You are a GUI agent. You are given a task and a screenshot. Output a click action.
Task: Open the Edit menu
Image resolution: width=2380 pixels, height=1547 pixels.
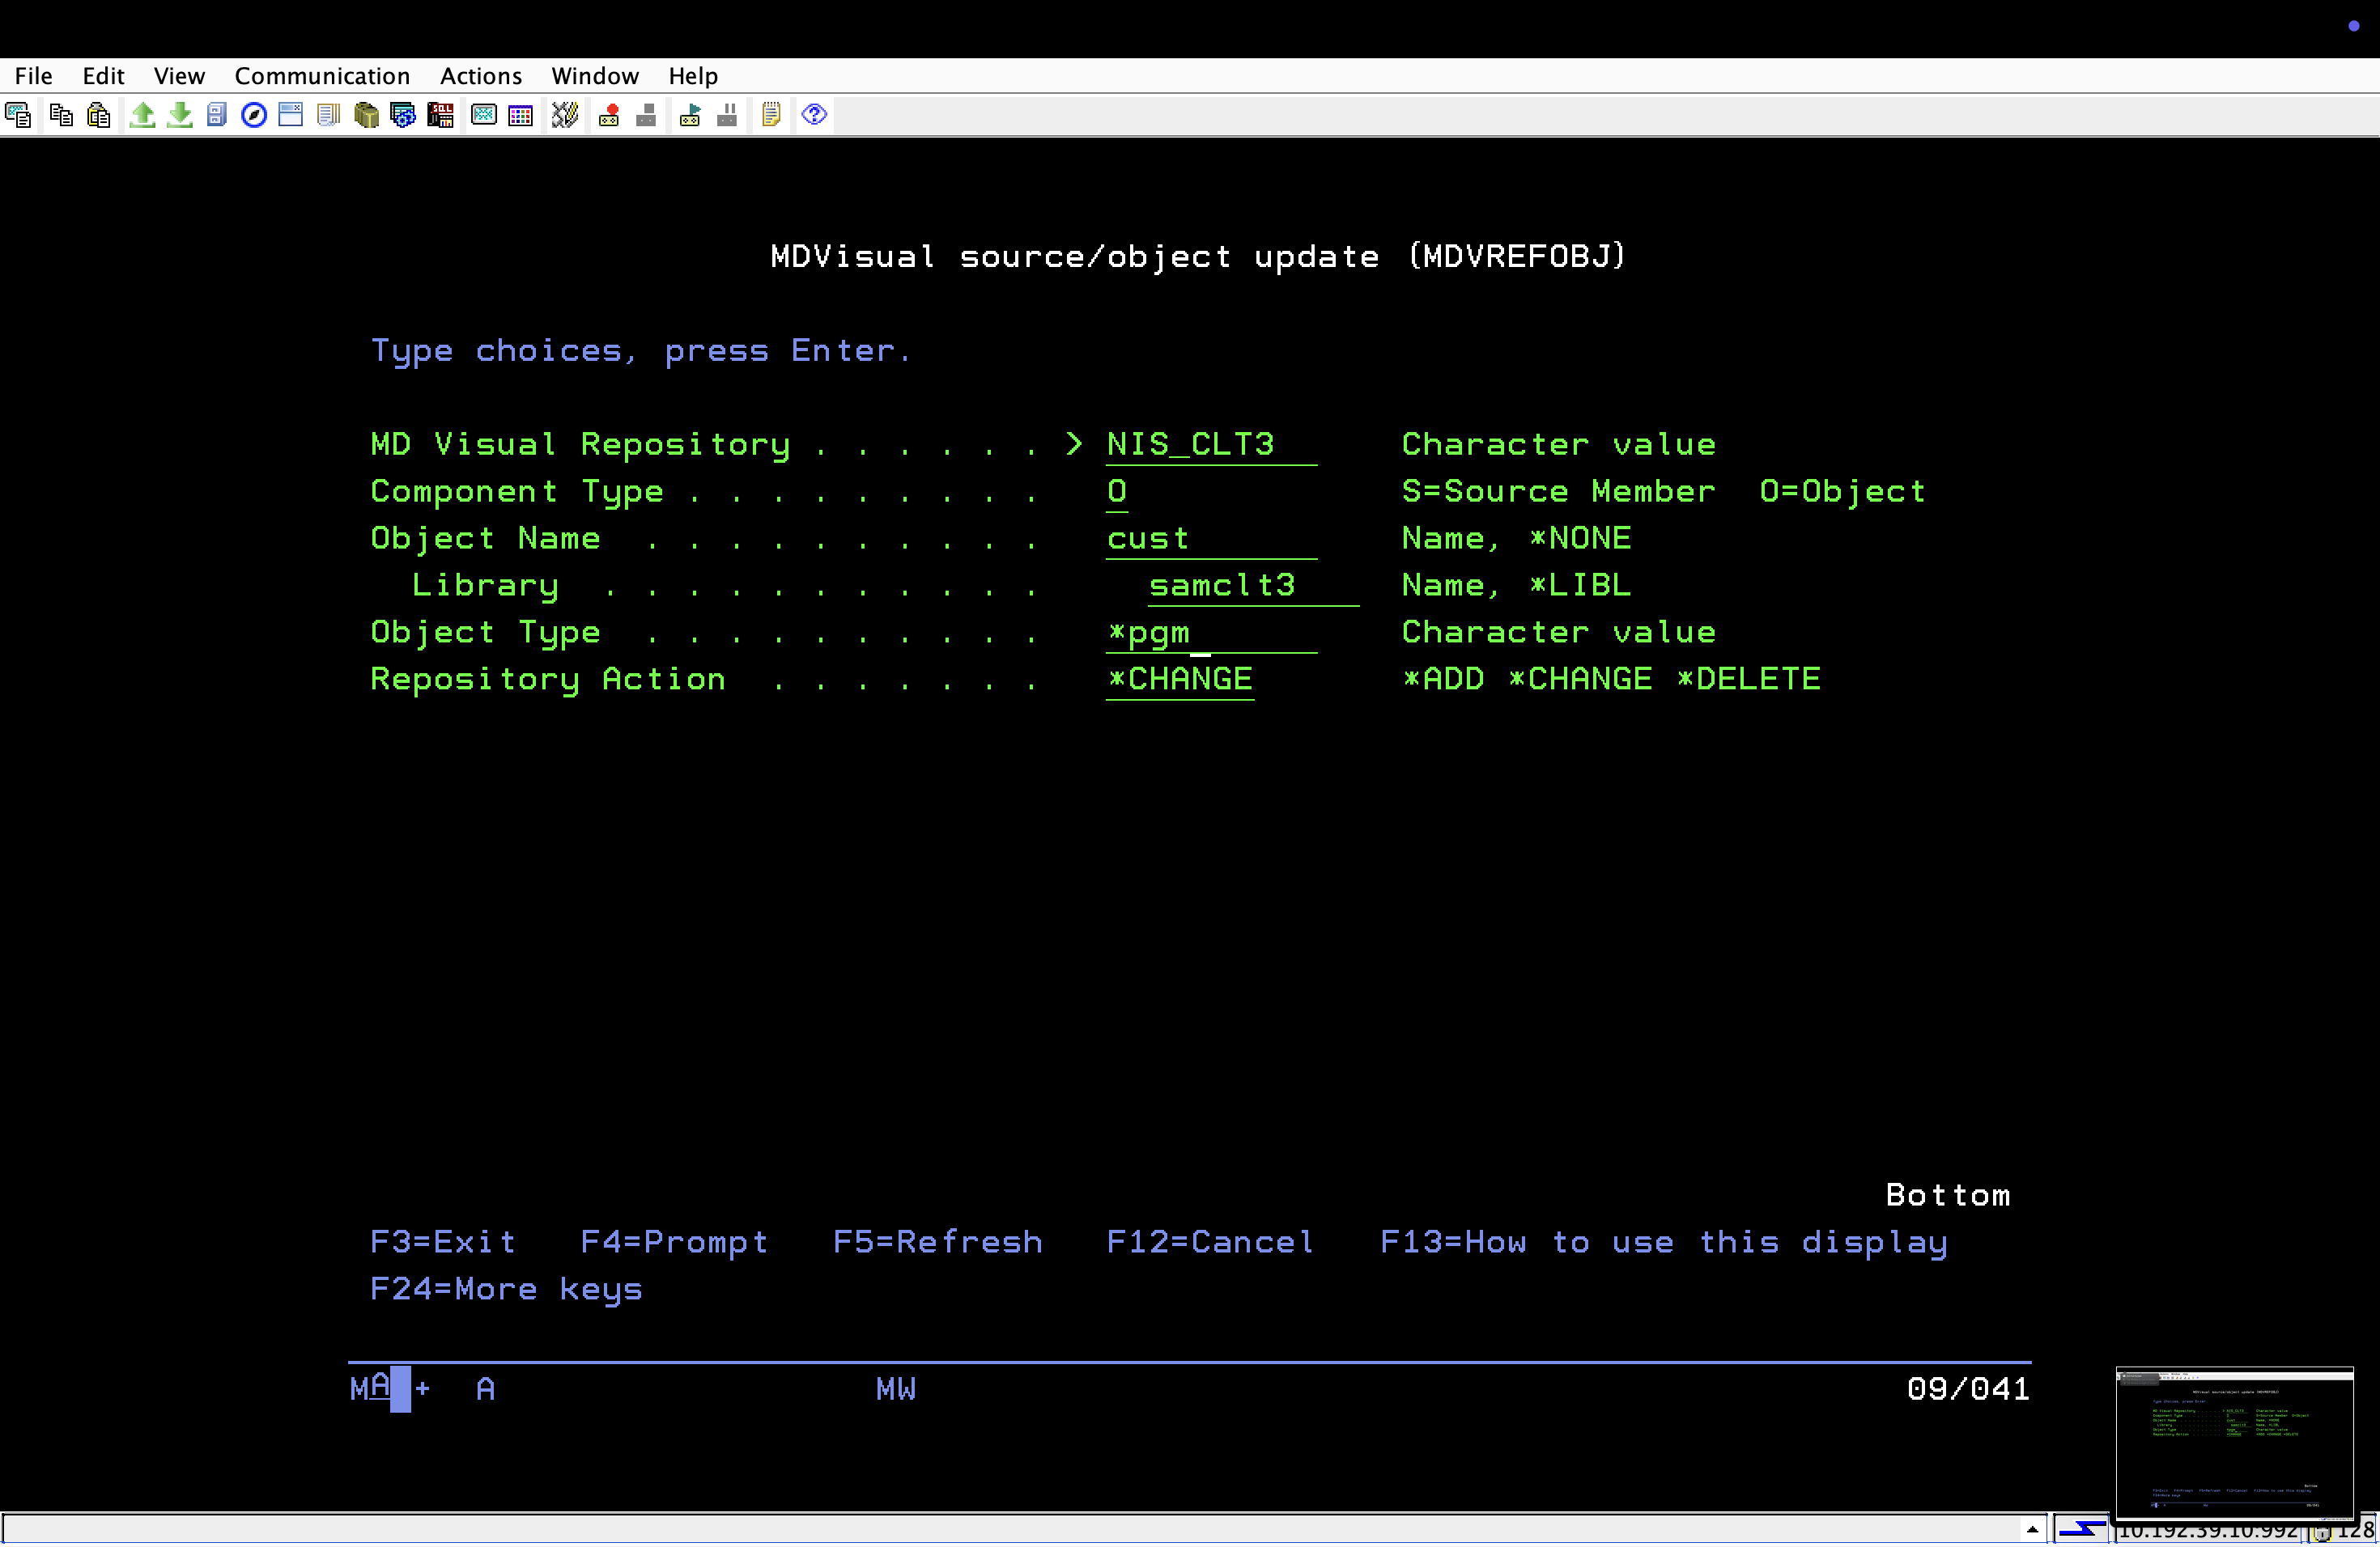click(103, 76)
